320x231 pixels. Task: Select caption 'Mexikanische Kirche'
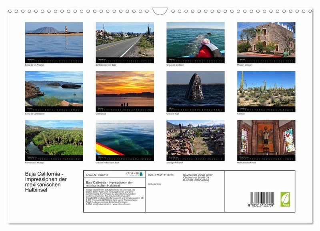pos(246,163)
